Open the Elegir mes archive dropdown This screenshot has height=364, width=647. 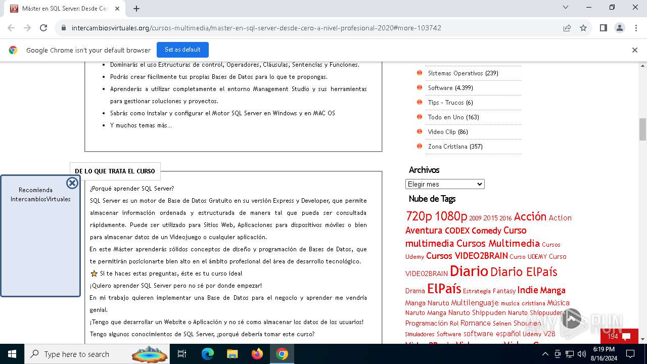pos(445,184)
